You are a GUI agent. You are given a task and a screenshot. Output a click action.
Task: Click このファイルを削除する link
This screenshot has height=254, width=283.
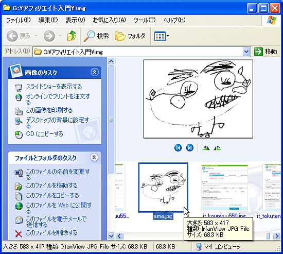(x=51, y=233)
